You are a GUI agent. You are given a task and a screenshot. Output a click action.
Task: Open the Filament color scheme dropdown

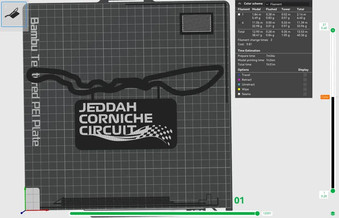[288, 4]
